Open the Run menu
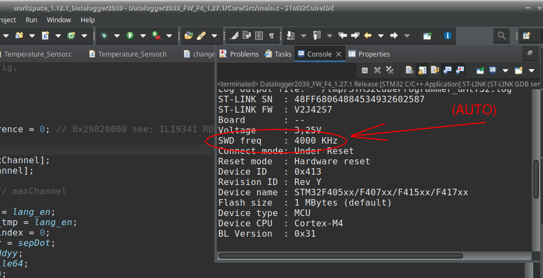The height and width of the screenshot is (278, 543). tap(31, 20)
